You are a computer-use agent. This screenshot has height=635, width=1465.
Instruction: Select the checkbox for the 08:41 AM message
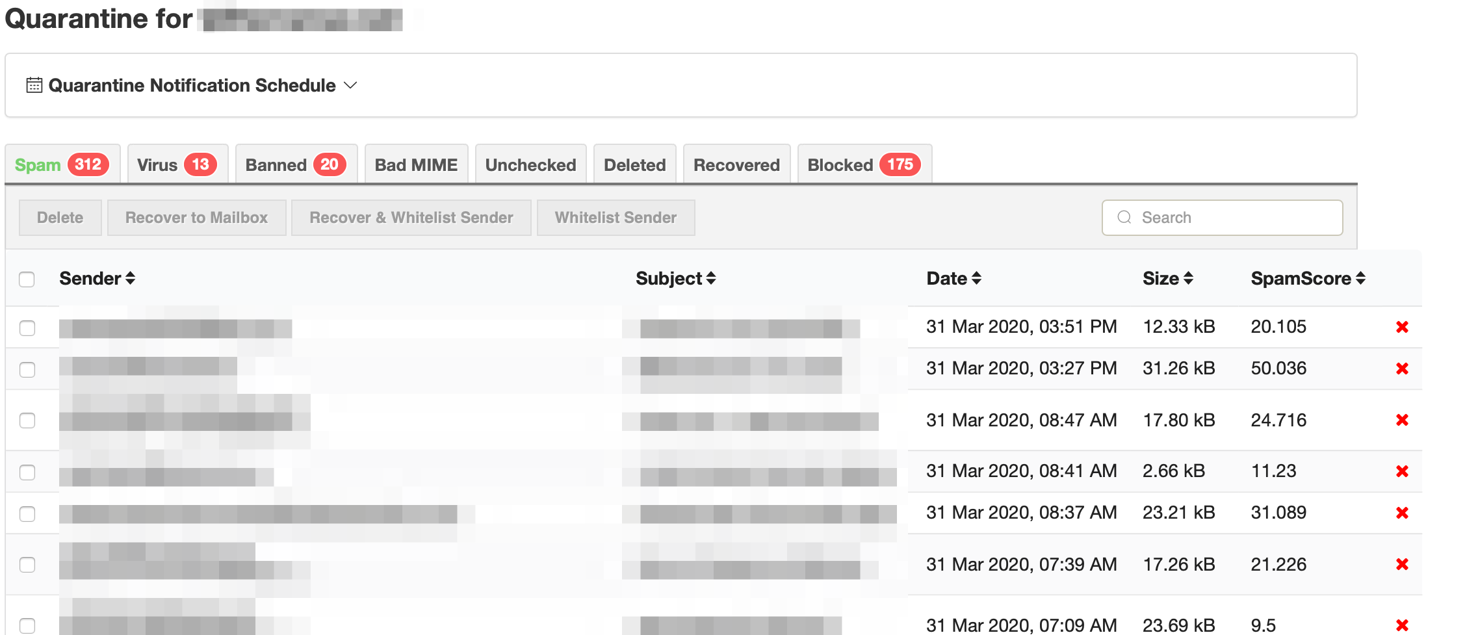27,472
